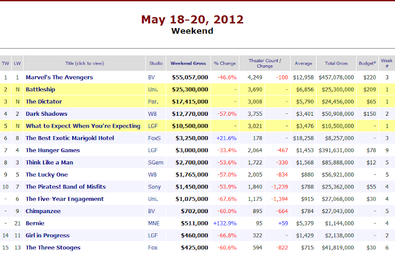Click LGF studio in Girl in Progress row
The image size is (395, 255).
point(152,235)
